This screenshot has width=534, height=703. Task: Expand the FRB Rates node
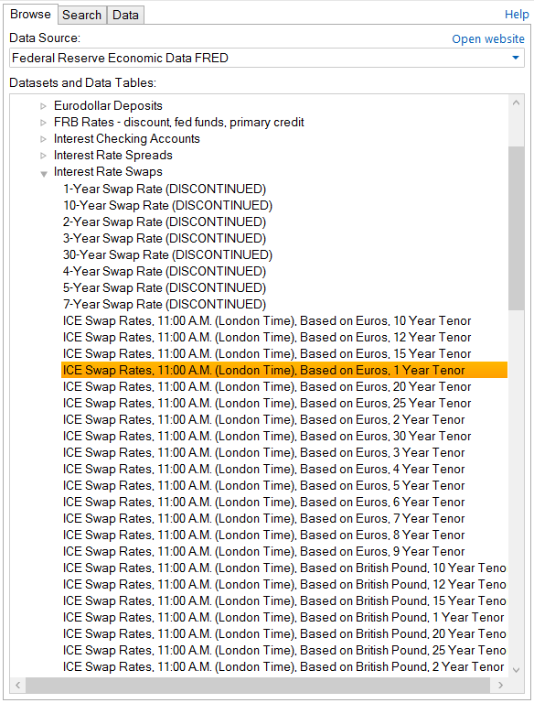44,123
